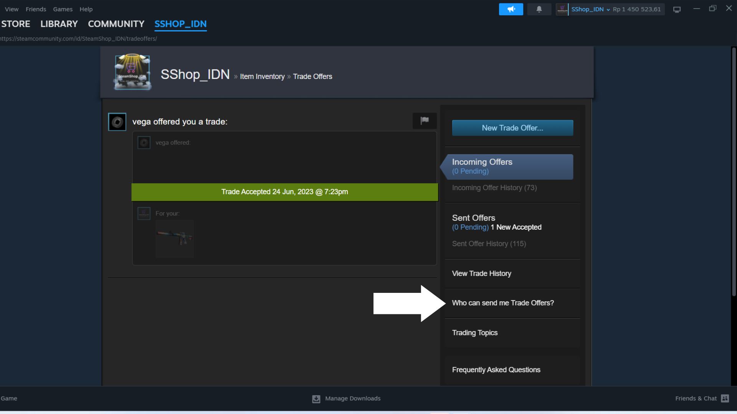Click the Item Inventory breadcrumb link
This screenshot has height=414, width=737.
(x=262, y=77)
